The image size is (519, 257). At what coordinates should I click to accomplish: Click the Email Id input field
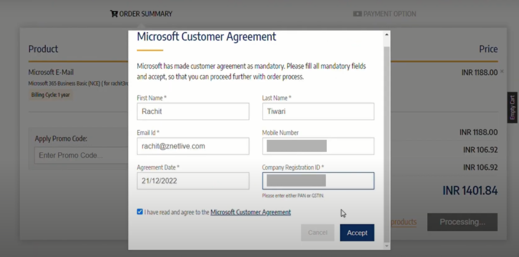(193, 146)
